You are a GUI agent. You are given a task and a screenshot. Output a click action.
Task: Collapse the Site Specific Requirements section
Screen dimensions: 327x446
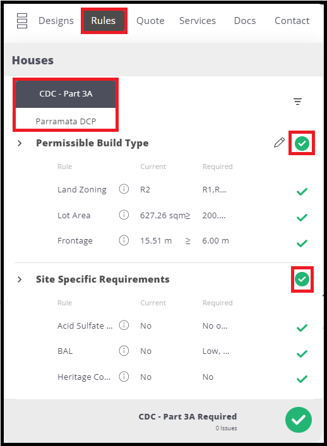point(20,279)
